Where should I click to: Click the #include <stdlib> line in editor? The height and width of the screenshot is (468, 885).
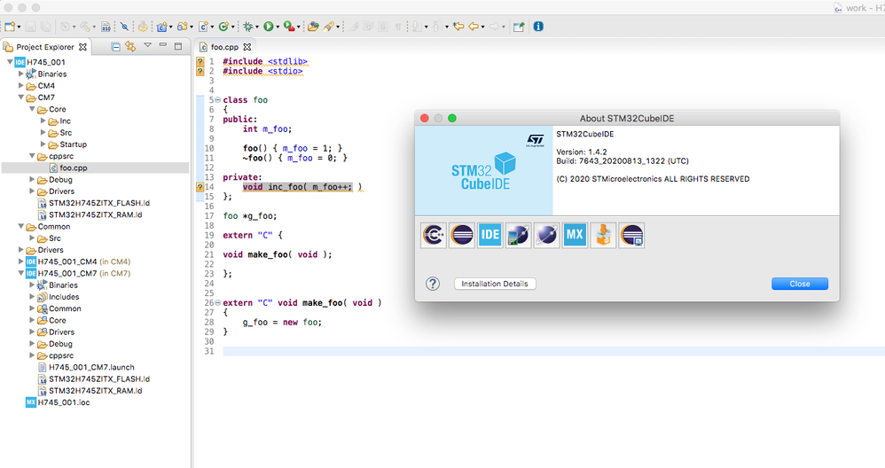click(x=265, y=61)
